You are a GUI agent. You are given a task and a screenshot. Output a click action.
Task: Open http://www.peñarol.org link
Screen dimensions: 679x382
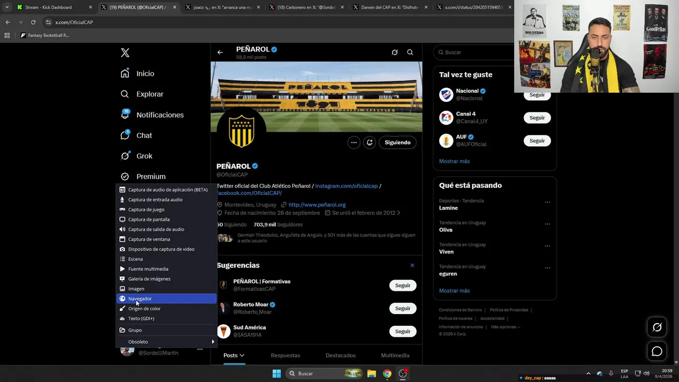point(317,205)
